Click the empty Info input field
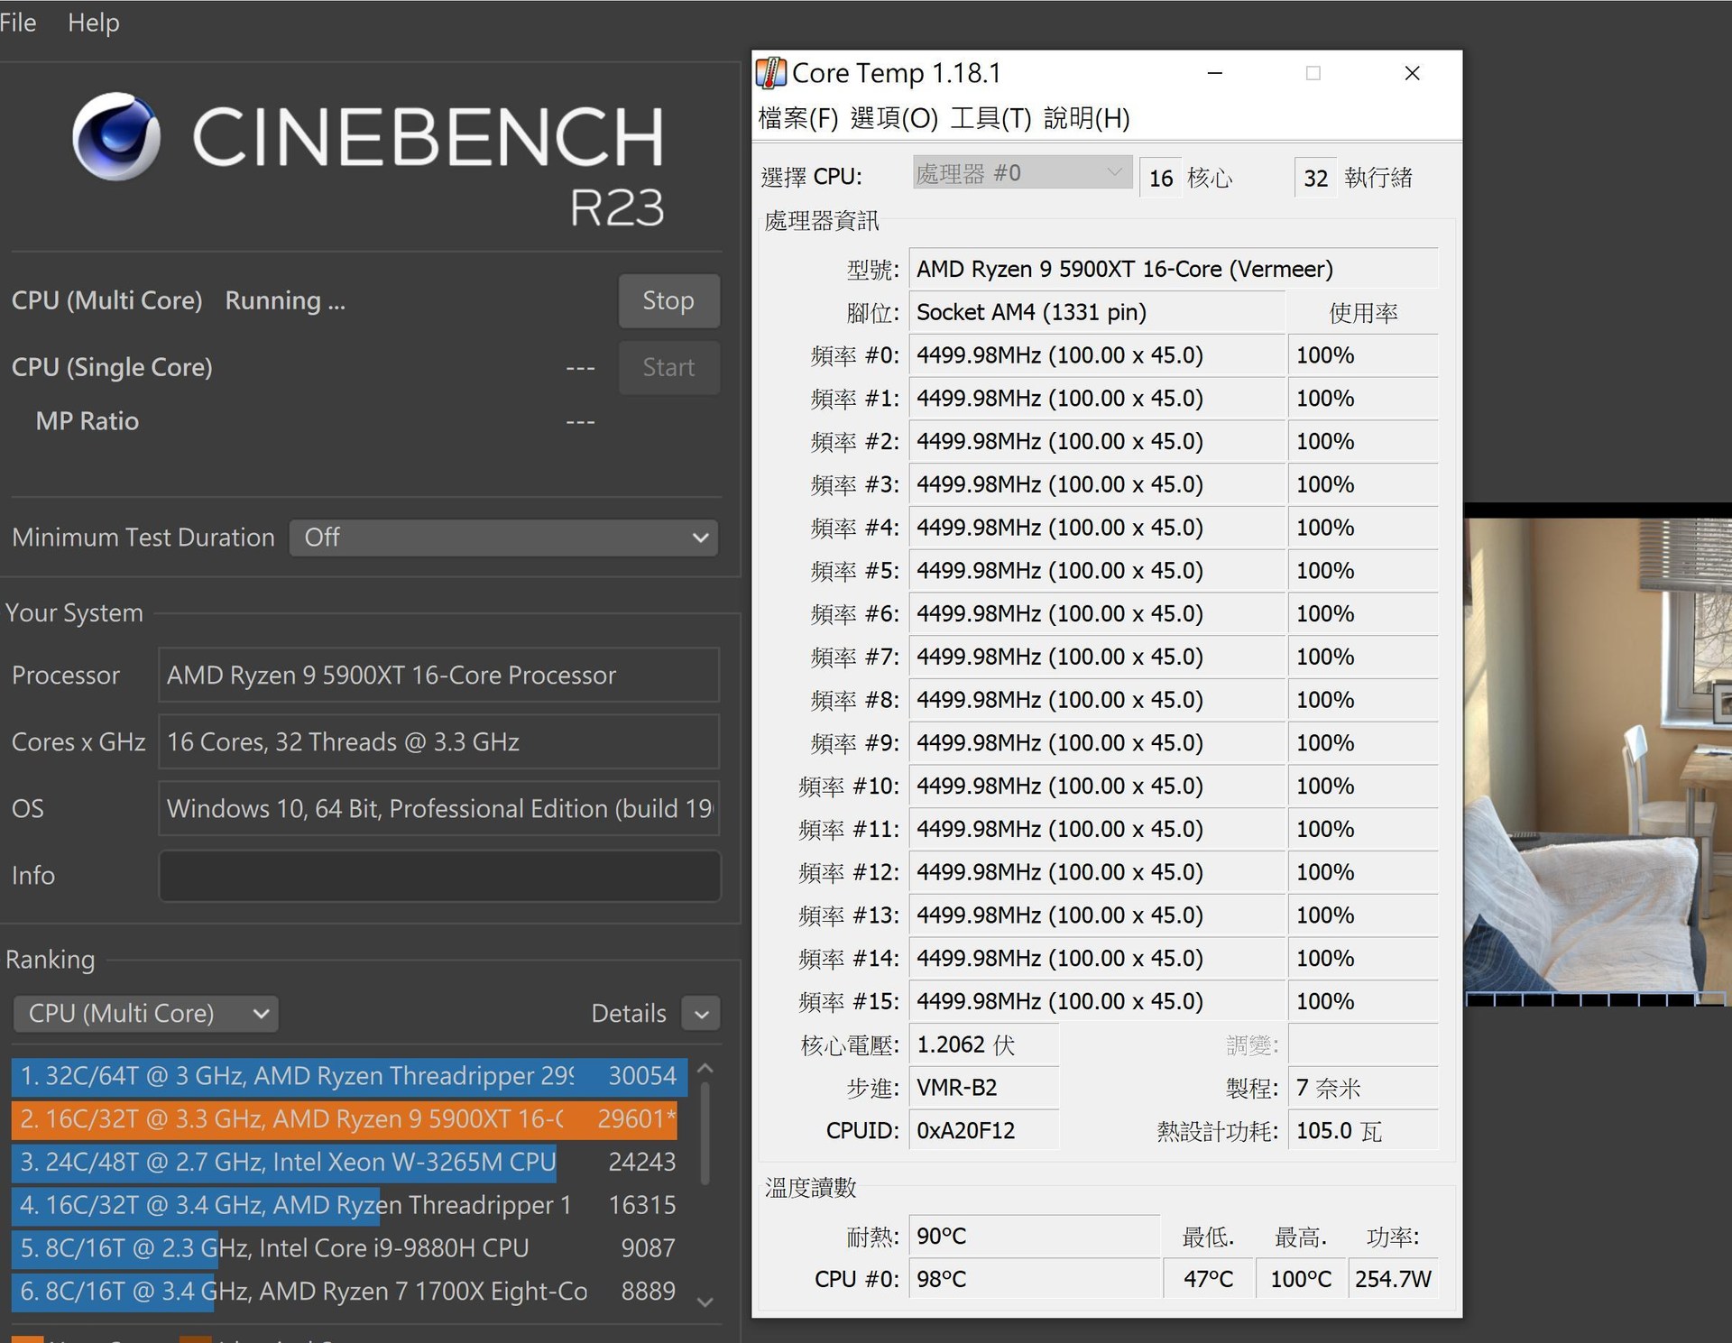Image resolution: width=1732 pixels, height=1343 pixels. click(x=439, y=875)
